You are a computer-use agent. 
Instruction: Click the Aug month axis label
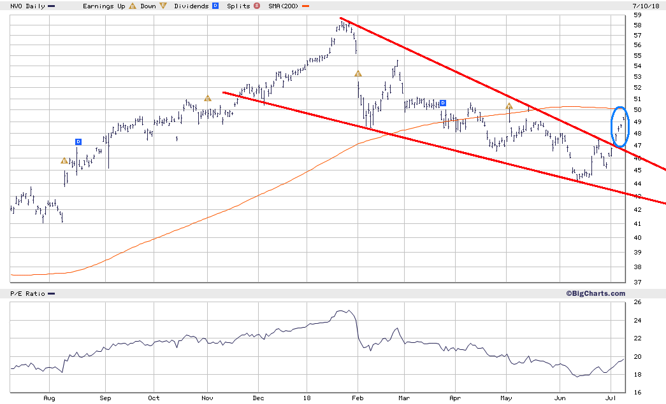(49, 398)
